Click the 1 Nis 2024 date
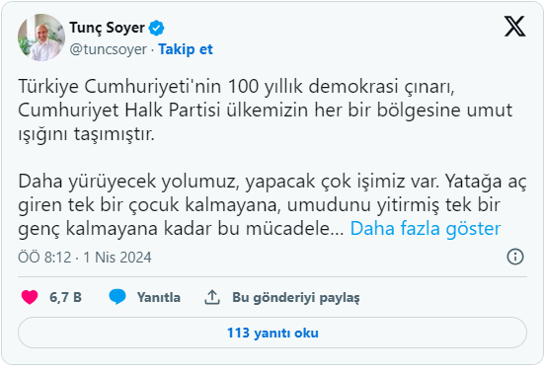Image resolution: width=546 pixels, height=374 pixels. pos(117,258)
